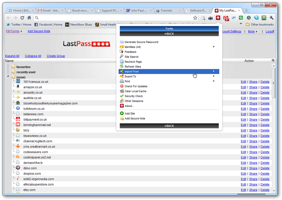This screenshot has width=282, height=200.
Task: Expand the favourites folder
Action: coord(8,67)
